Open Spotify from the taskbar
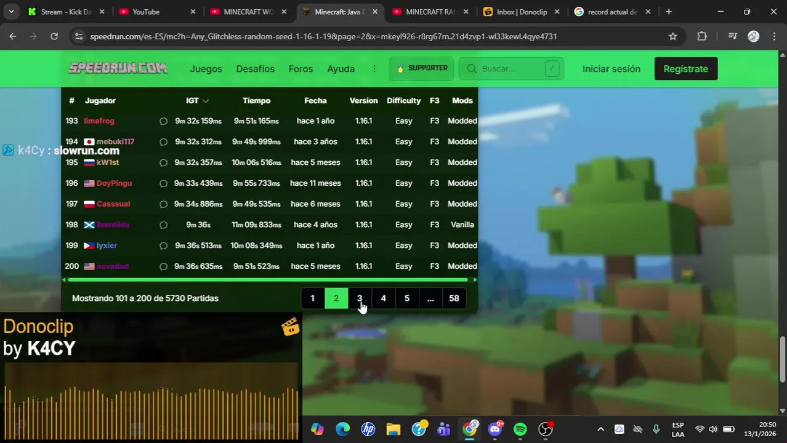Image resolution: width=787 pixels, height=443 pixels. pos(520,429)
